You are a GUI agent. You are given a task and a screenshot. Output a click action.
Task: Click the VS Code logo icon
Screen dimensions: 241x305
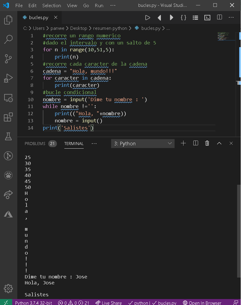(6, 5)
